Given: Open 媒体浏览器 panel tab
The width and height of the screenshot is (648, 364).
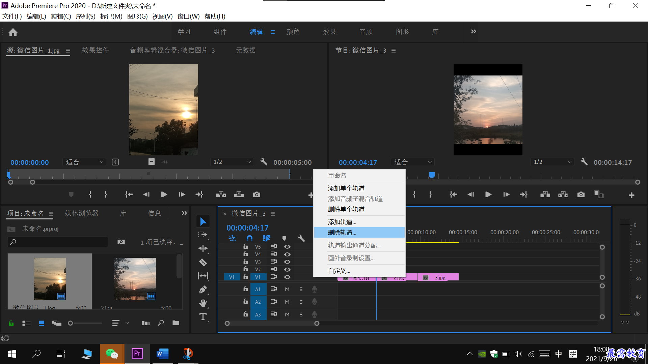Looking at the screenshot, I should (82, 213).
